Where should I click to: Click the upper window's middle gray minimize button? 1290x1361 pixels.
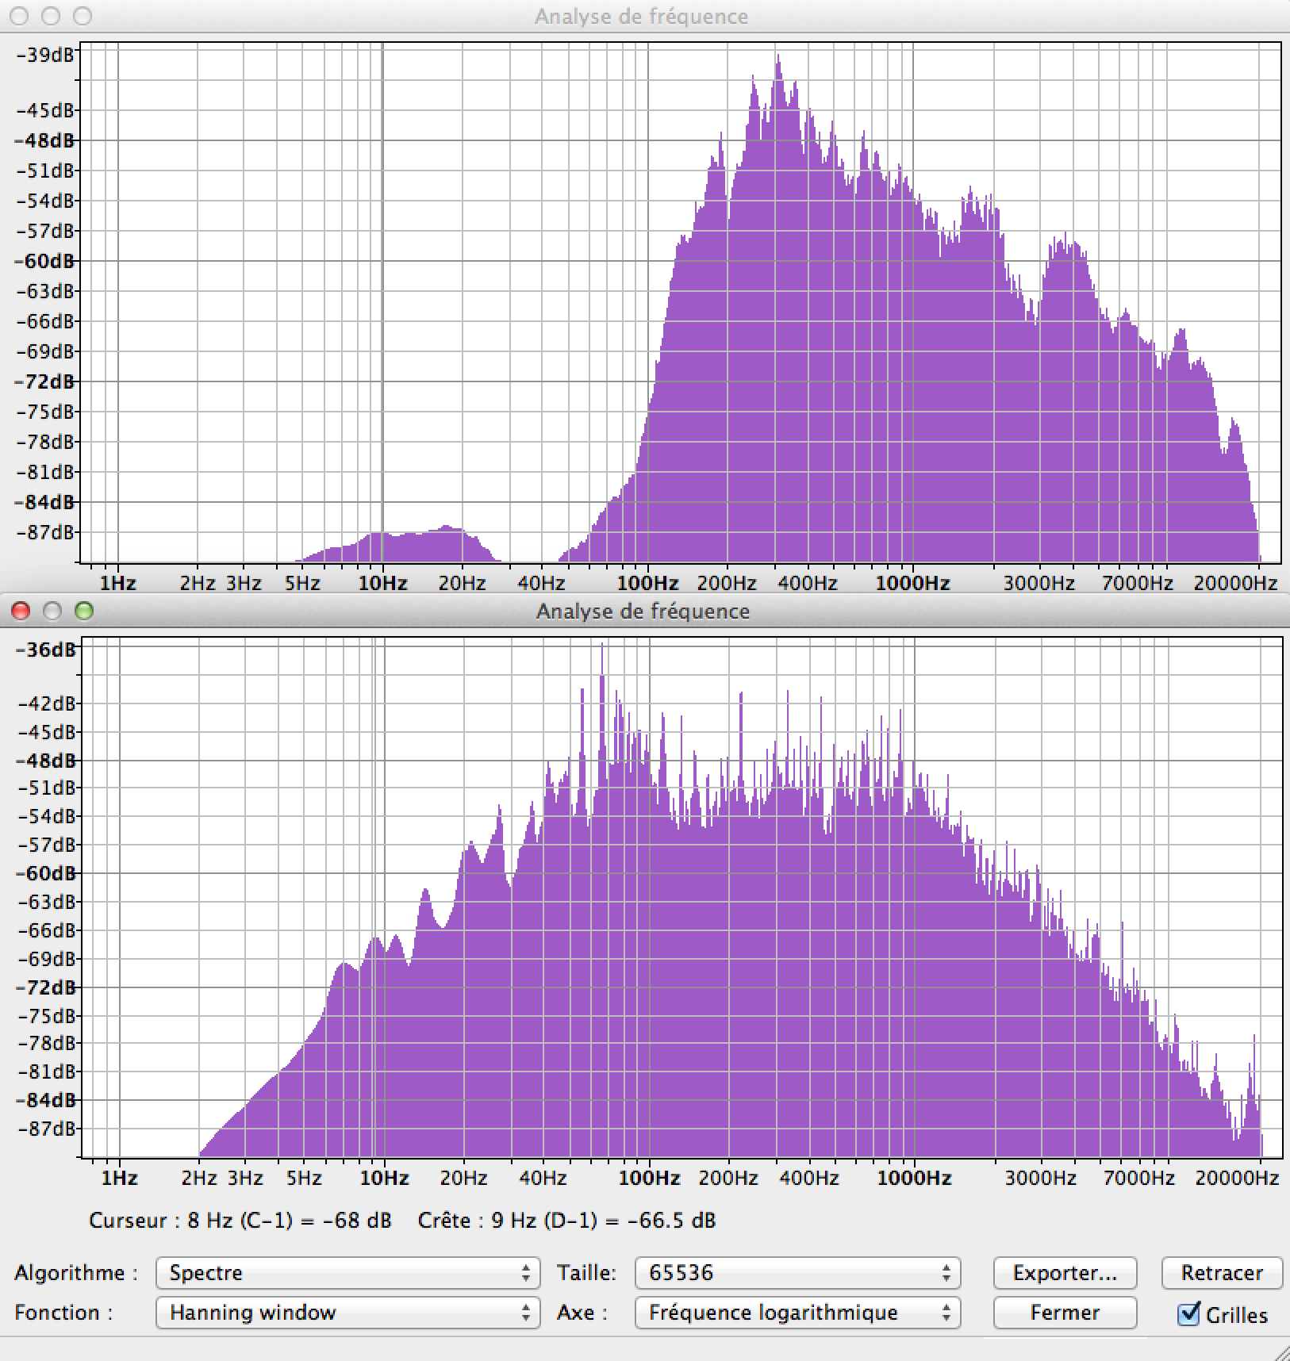coord(51,16)
